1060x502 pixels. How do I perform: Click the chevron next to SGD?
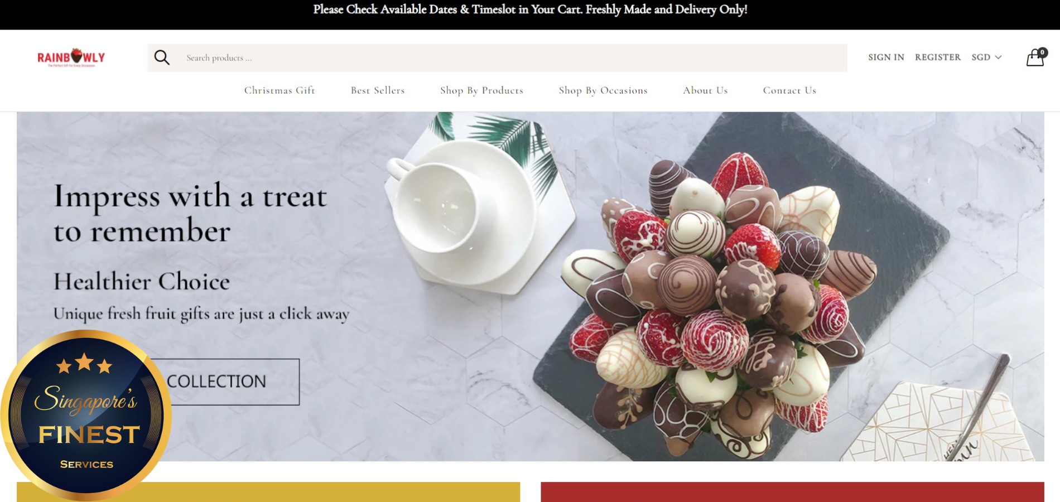click(998, 57)
